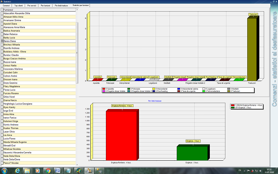Open Windows Explorer folder icon in taskbar

pos(27,170)
